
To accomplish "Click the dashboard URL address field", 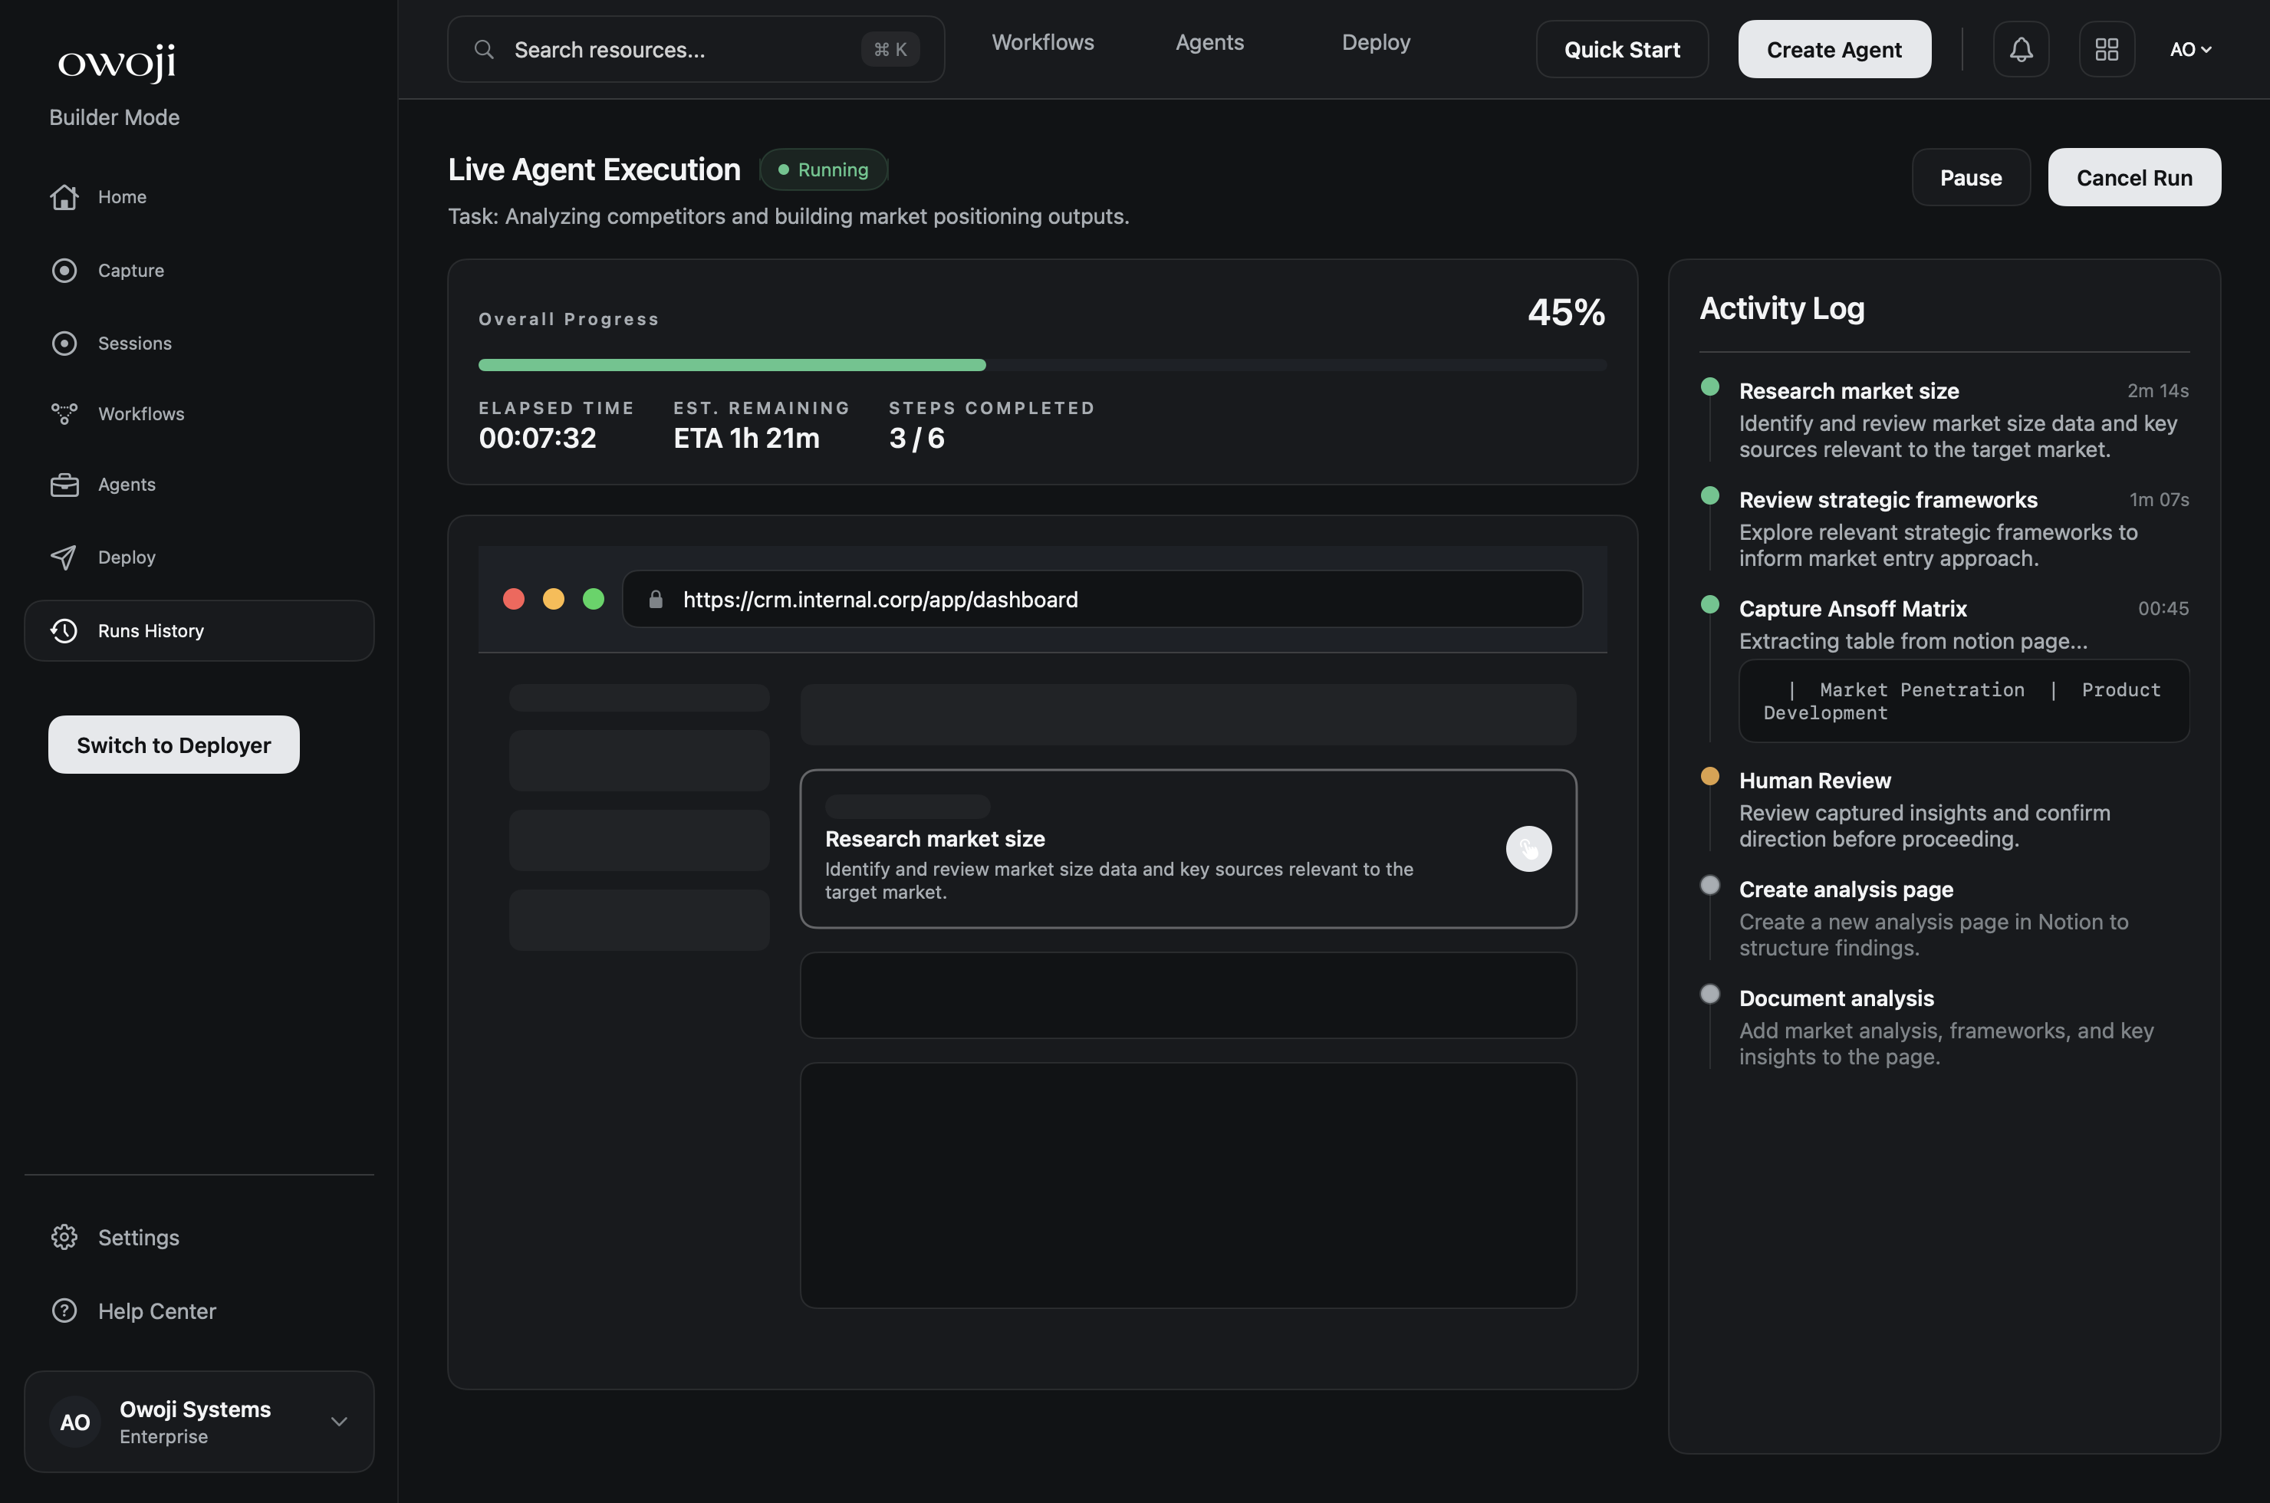I will click(x=1103, y=599).
